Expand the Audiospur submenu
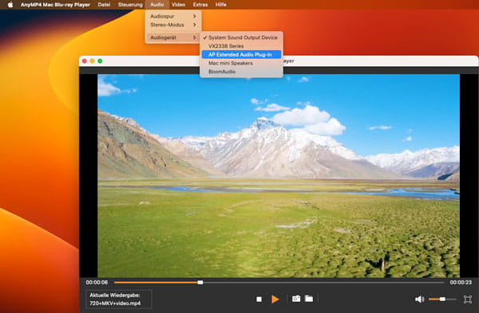Screen dimensions: 479x313 [173, 16]
